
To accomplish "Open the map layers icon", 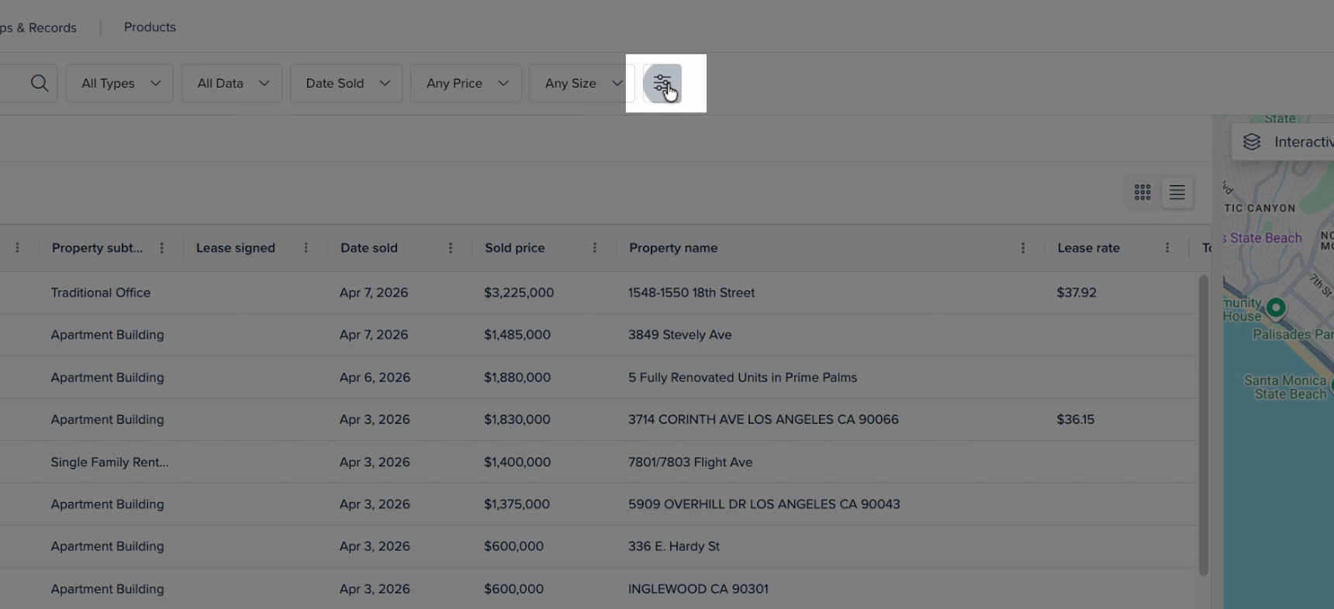I will (x=1252, y=142).
